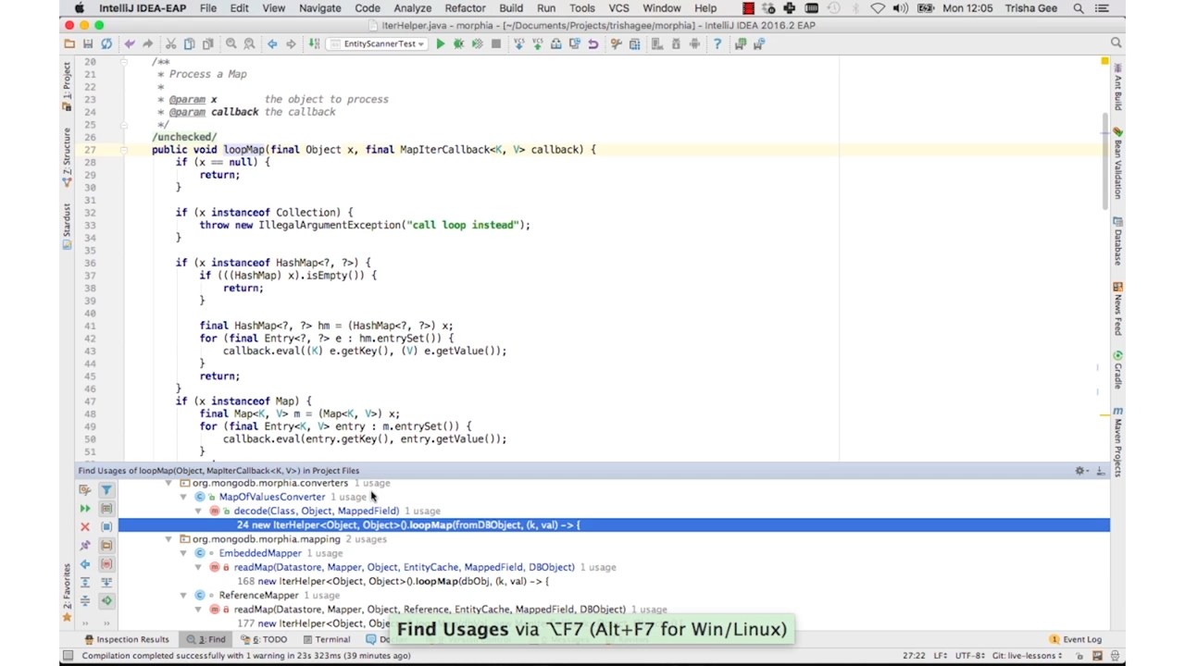Click the purple Revert toolbar icon
The image size is (1185, 666).
pyautogui.click(x=592, y=43)
